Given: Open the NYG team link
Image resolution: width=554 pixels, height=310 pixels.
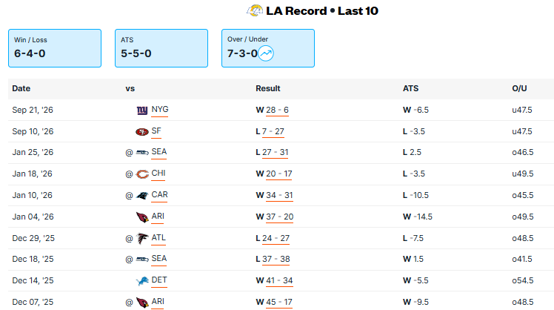Looking at the screenshot, I should click(160, 109).
